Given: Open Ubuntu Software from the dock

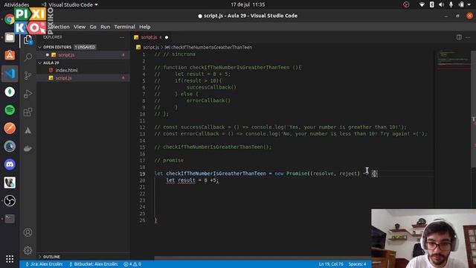Looking at the screenshot, I should 10,55.
